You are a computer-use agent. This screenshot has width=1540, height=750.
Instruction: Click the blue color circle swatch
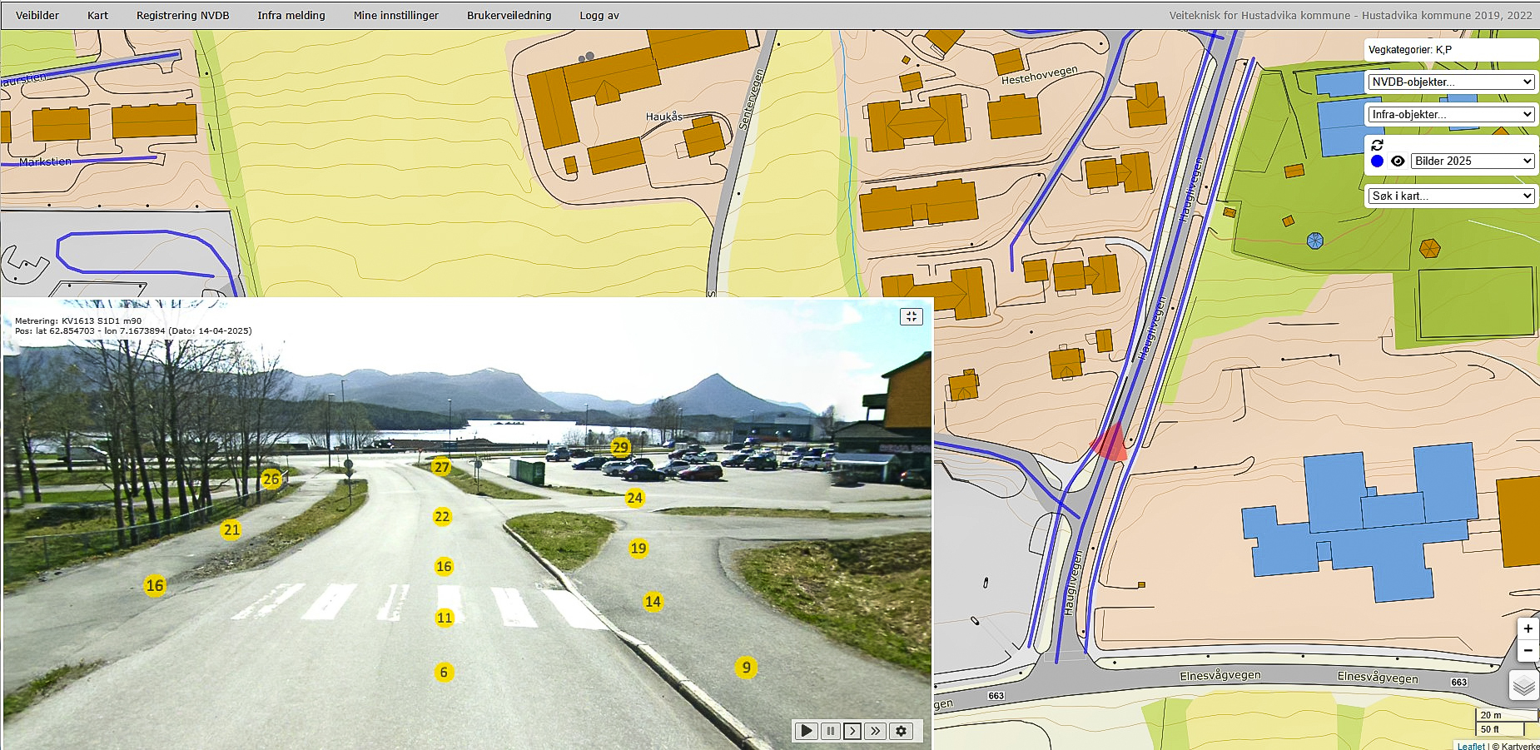point(1377,161)
